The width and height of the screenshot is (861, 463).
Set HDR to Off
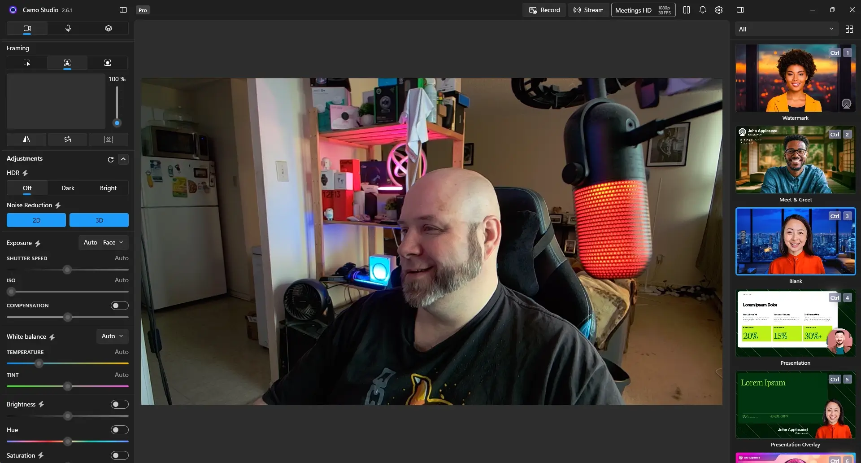pyautogui.click(x=27, y=188)
